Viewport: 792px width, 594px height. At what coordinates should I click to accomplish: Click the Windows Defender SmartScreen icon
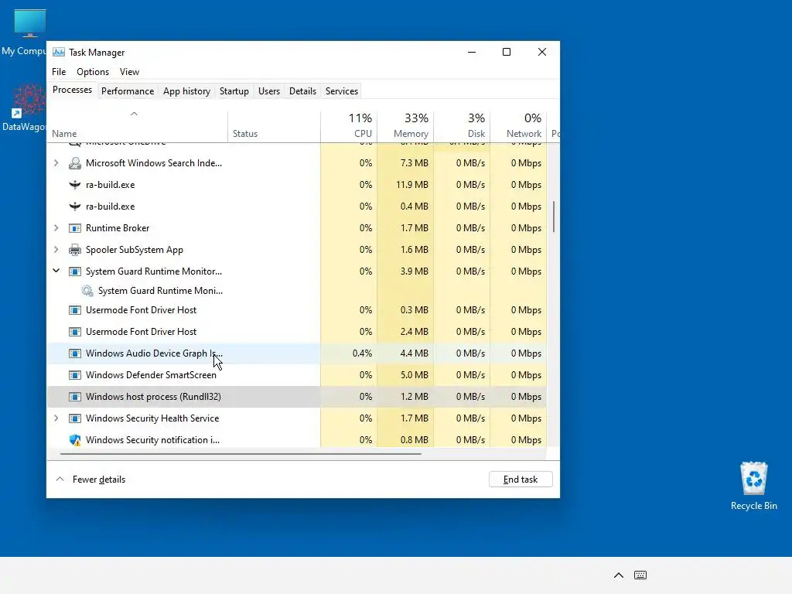point(75,375)
